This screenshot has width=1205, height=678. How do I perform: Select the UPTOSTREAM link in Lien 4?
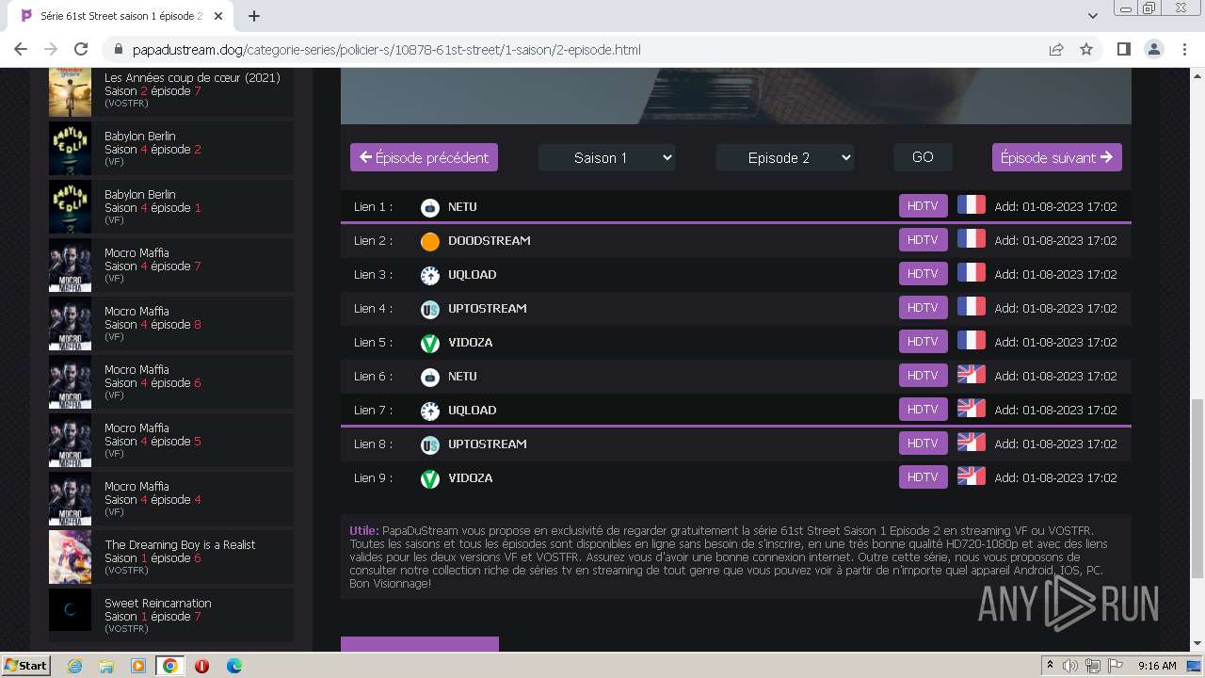[488, 309]
